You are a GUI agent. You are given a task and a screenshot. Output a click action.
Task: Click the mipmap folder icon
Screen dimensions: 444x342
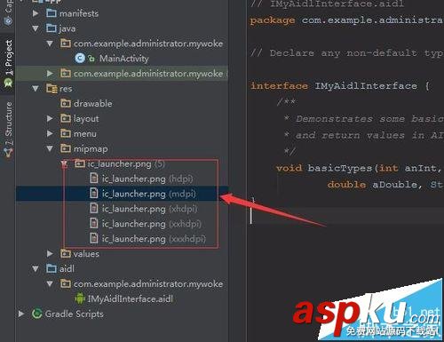[x=66, y=148]
